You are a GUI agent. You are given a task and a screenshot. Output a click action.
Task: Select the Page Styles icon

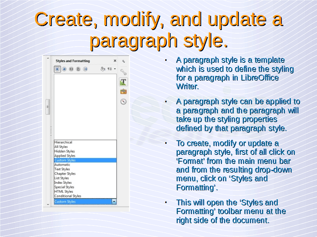coord(78,69)
